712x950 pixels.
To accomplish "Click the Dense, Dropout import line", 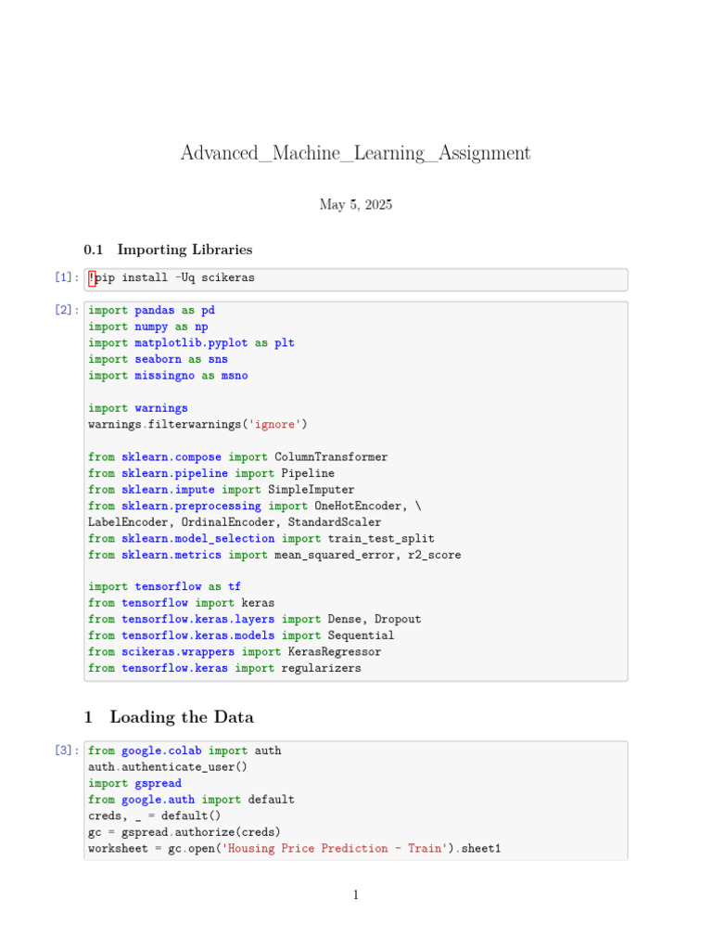I will 255,619.
